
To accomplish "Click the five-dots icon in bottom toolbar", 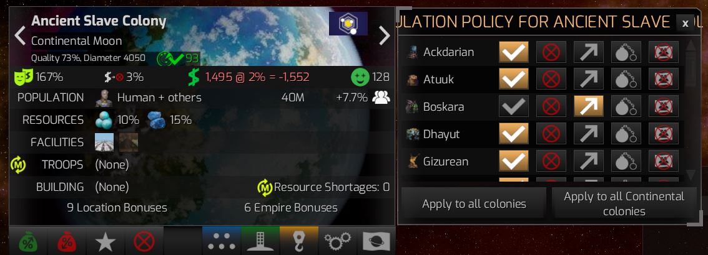I will point(221,241).
